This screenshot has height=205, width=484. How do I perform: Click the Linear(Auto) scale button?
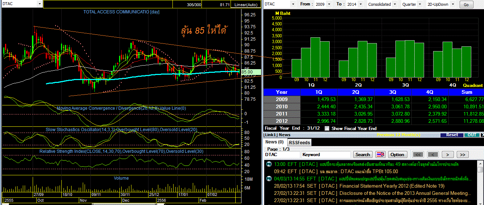pos(246,4)
